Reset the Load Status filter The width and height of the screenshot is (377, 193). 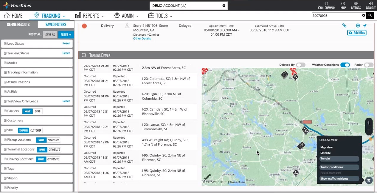click(x=66, y=43)
